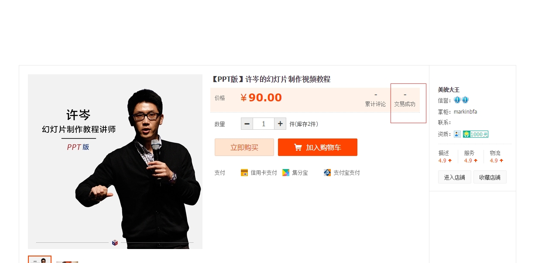Increase quantity with the plus button
535x263 pixels.
(280, 124)
